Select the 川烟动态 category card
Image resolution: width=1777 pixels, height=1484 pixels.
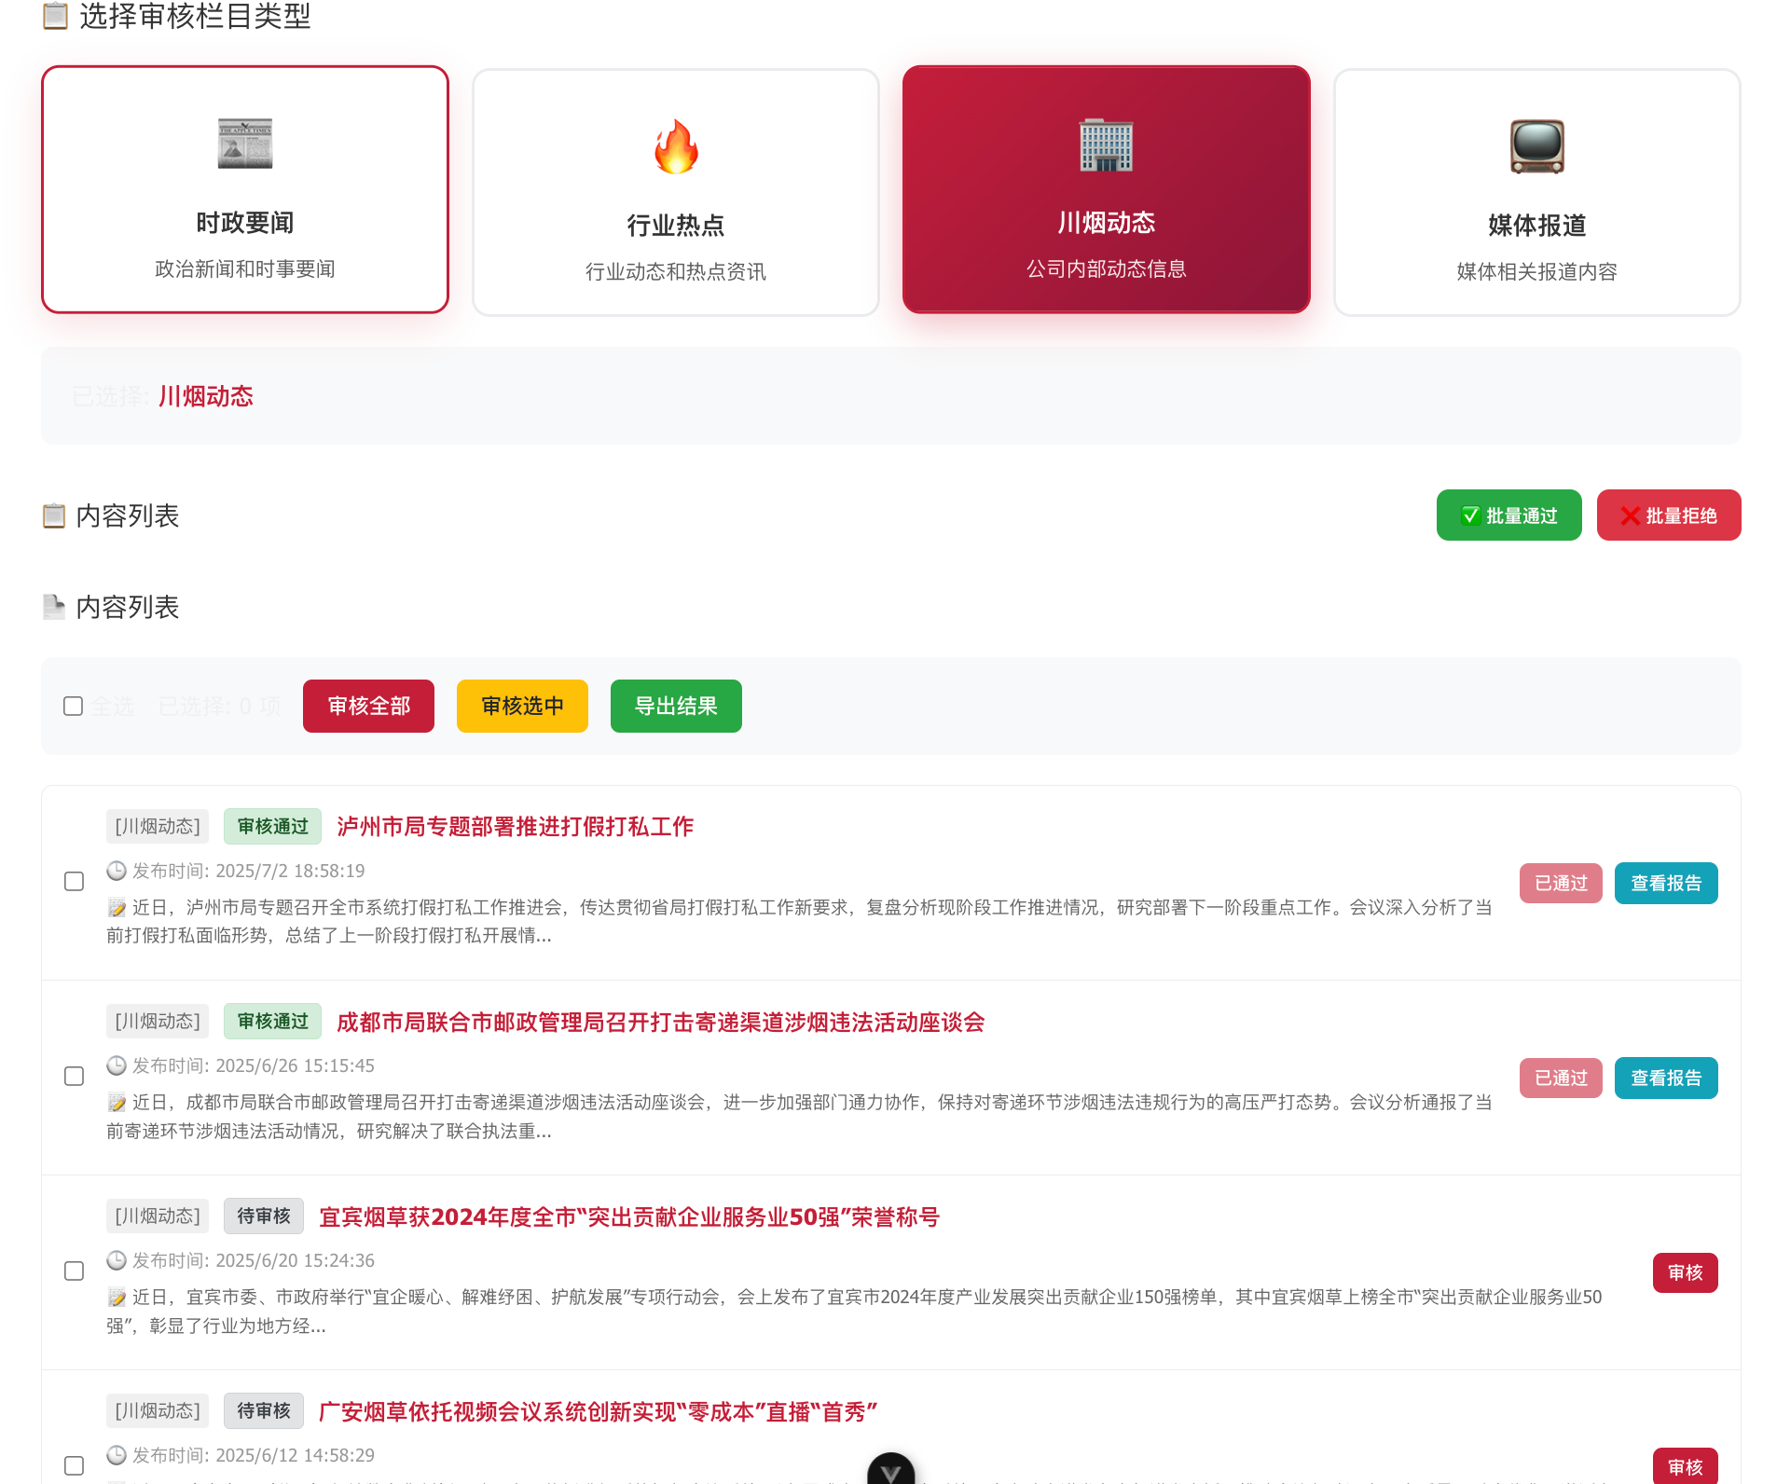coord(1107,190)
